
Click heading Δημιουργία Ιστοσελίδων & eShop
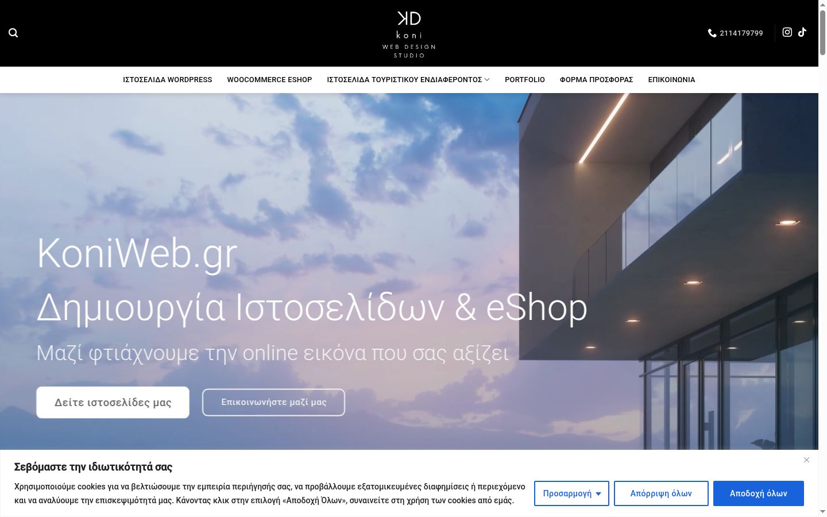click(x=312, y=308)
